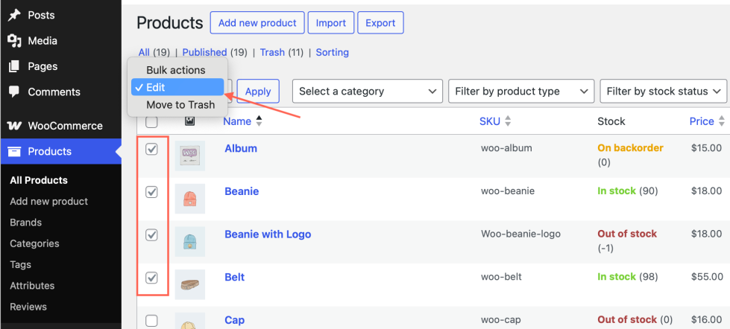Click the image column header icon
This screenshot has height=329, width=730.
pyautogui.click(x=190, y=121)
